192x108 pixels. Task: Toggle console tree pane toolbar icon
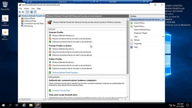tap(28, 12)
